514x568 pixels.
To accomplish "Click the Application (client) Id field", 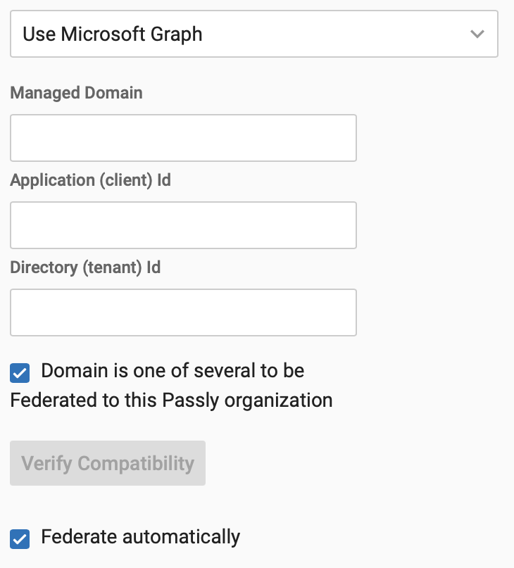I will [x=183, y=225].
